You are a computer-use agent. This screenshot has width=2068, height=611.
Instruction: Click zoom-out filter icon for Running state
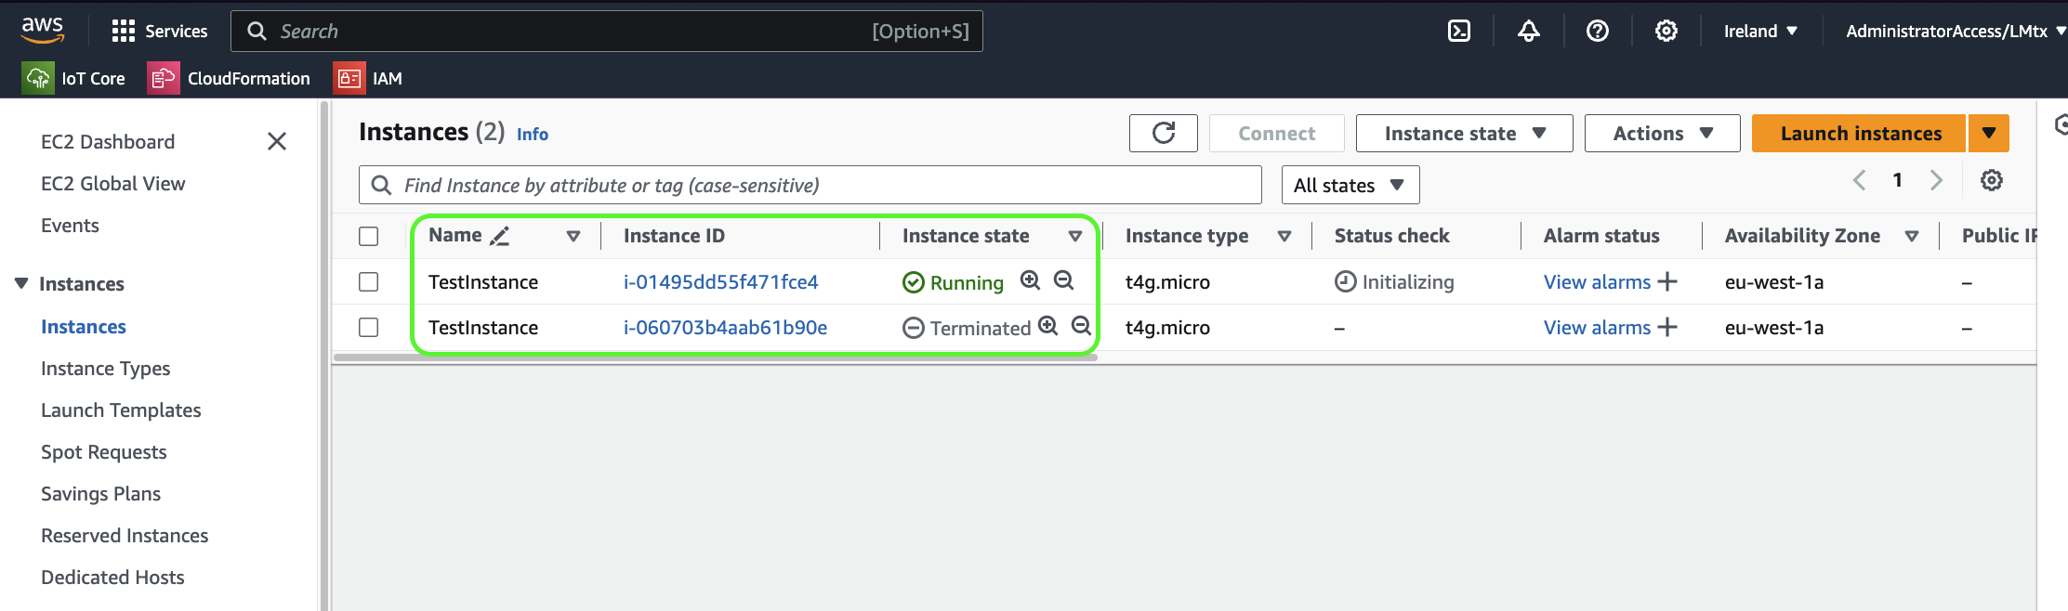click(x=1063, y=279)
